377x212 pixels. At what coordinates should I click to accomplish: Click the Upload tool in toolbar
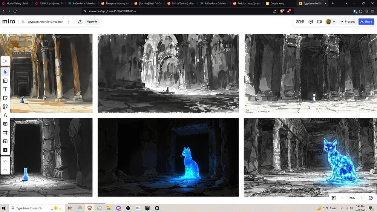5,141
